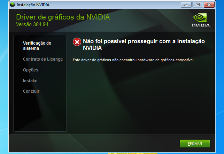Select the Instalar step

(x=30, y=81)
